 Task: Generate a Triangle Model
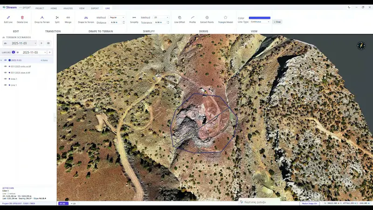pos(225,20)
